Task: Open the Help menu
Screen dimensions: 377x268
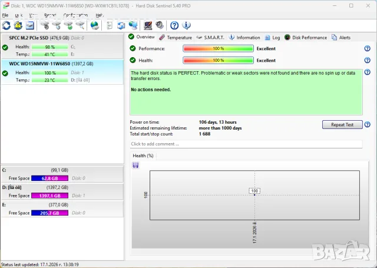Action: point(100,15)
